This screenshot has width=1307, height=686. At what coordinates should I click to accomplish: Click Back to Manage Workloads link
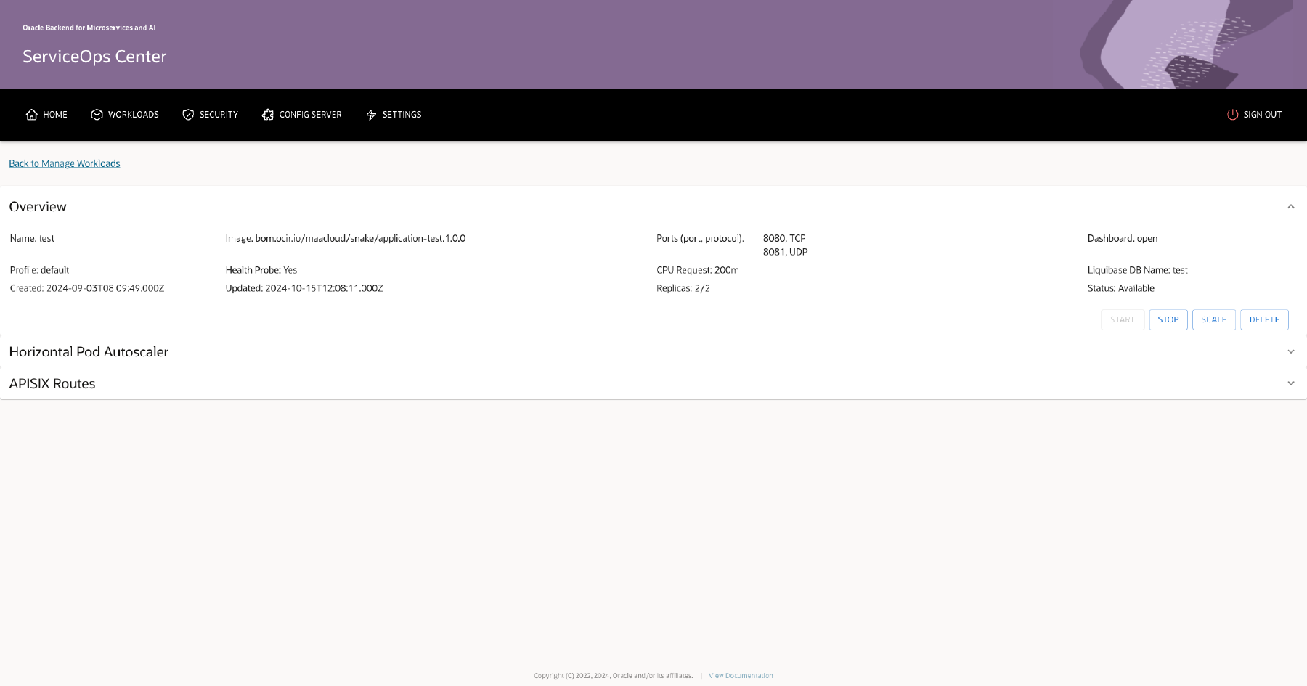64,163
